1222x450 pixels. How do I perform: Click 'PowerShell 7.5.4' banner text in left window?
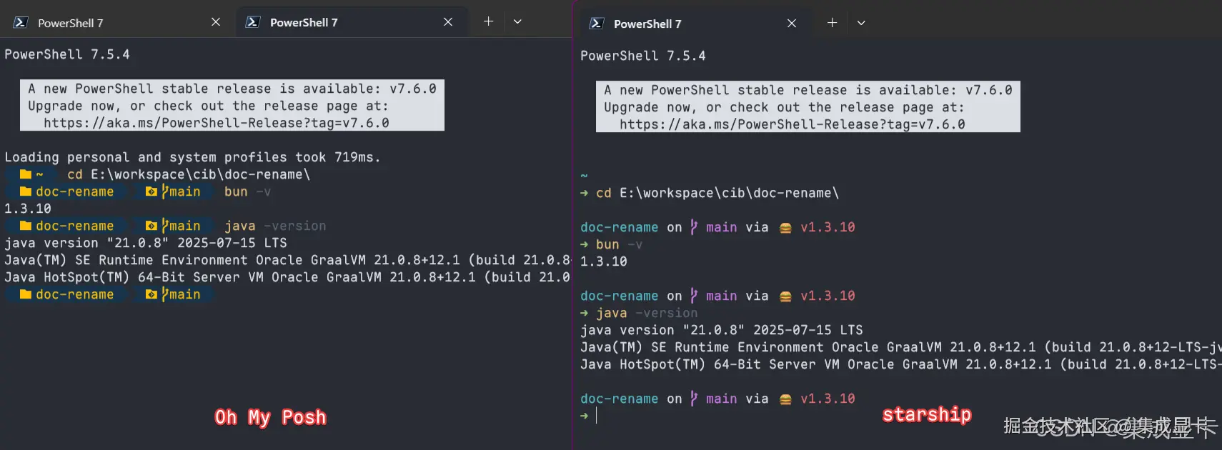click(x=67, y=54)
